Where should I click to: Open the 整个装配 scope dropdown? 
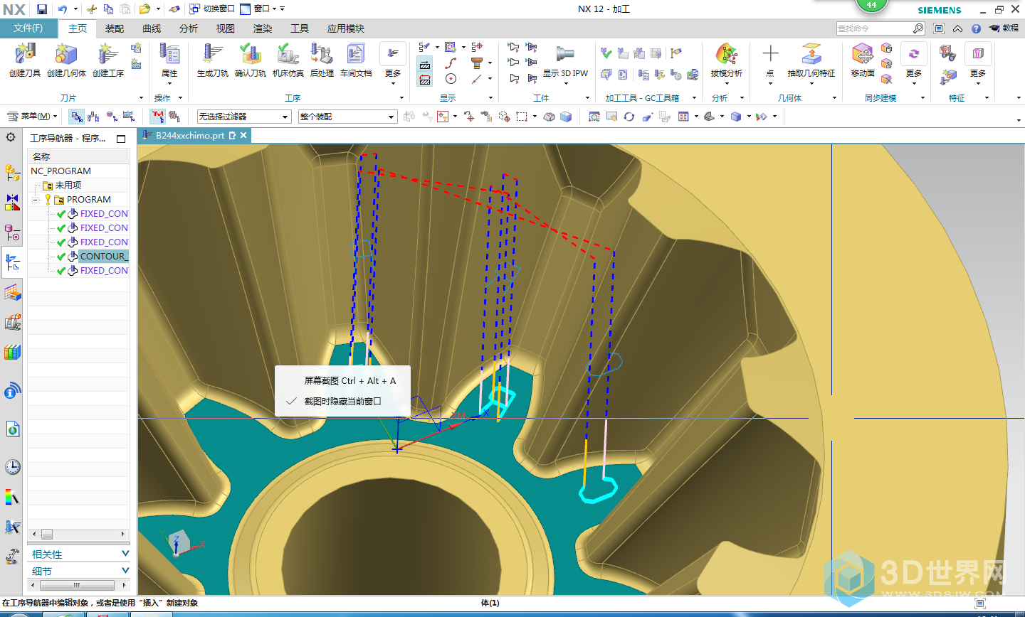point(347,117)
